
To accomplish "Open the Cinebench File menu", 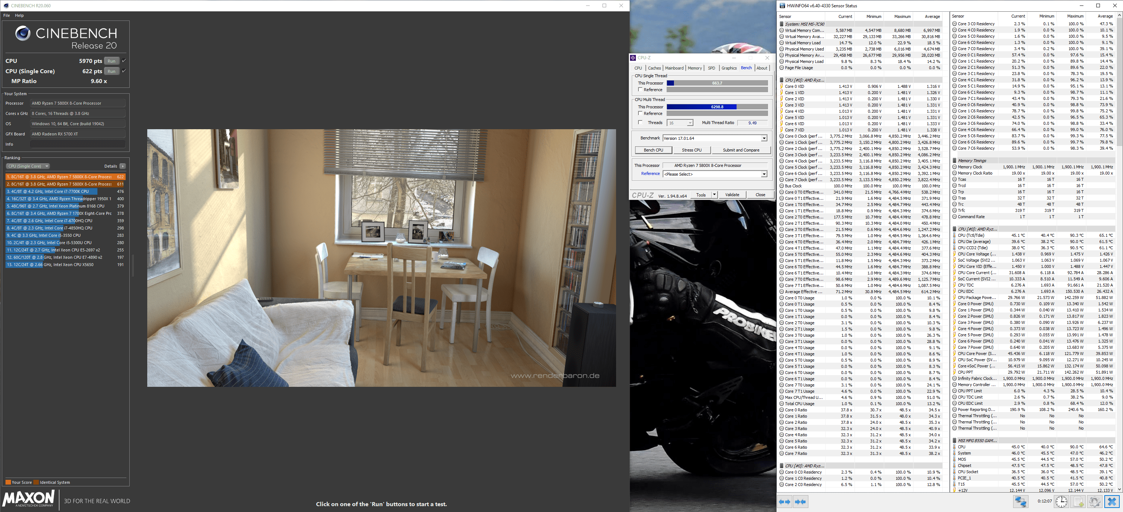I will (x=7, y=15).
